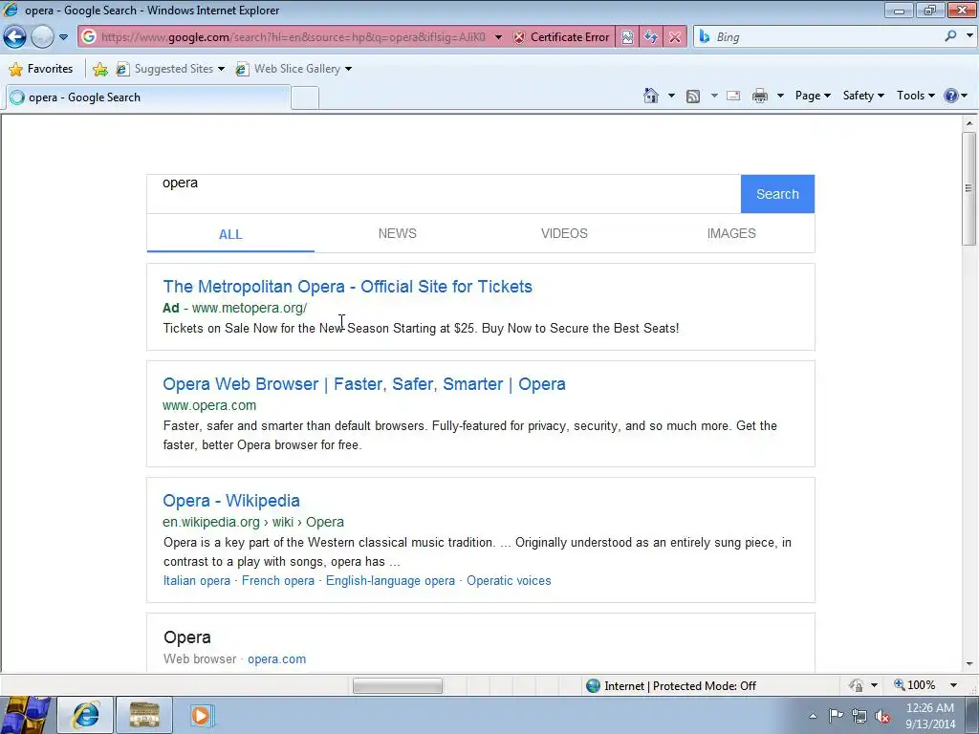979x734 pixels.
Task: Focus the address bar URL field
Action: pos(293,37)
